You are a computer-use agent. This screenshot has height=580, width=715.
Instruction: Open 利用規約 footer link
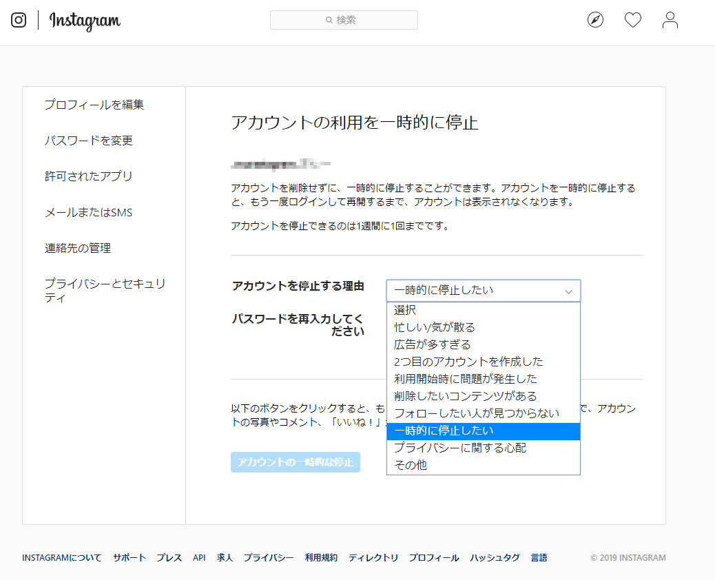pos(322,558)
